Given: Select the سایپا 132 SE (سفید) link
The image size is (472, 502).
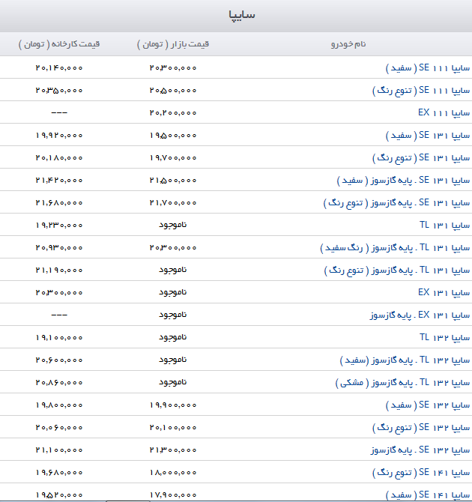Looking at the screenshot, I should pos(428,405).
